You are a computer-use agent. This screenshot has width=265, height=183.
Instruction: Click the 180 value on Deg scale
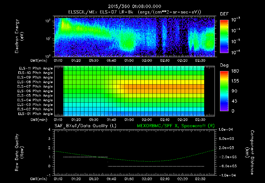click(x=235, y=71)
